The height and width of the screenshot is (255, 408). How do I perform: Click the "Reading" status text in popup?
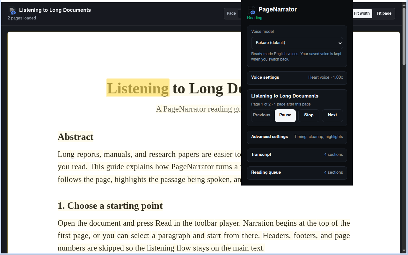(255, 18)
